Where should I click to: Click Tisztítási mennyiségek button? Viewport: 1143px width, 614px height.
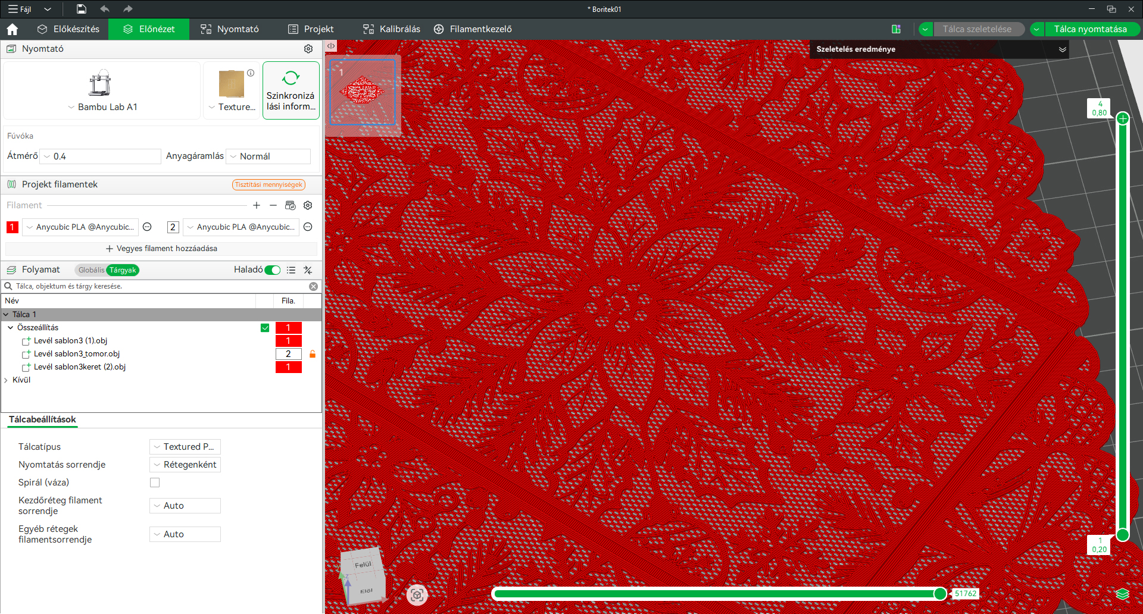pyautogui.click(x=268, y=184)
